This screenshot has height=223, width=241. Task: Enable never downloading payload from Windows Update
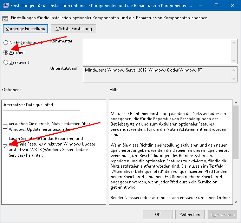(5, 127)
